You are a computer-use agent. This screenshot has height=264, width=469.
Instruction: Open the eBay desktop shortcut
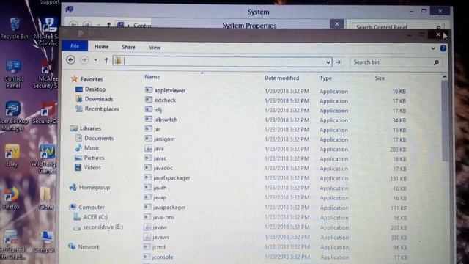[12, 155]
